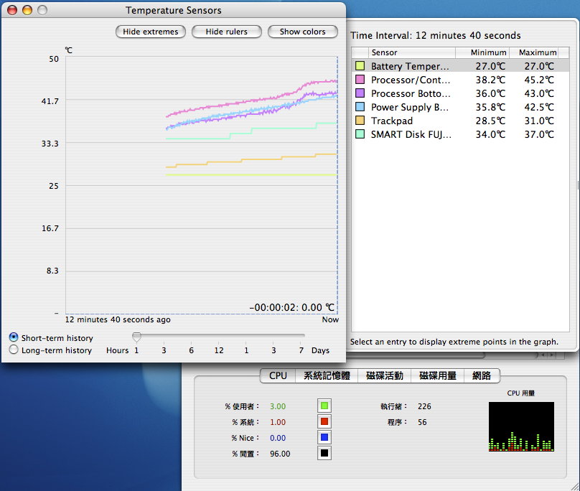Viewport: 580px width, 491px height.
Task: Select the Short-term history radio button
Action: [14, 337]
